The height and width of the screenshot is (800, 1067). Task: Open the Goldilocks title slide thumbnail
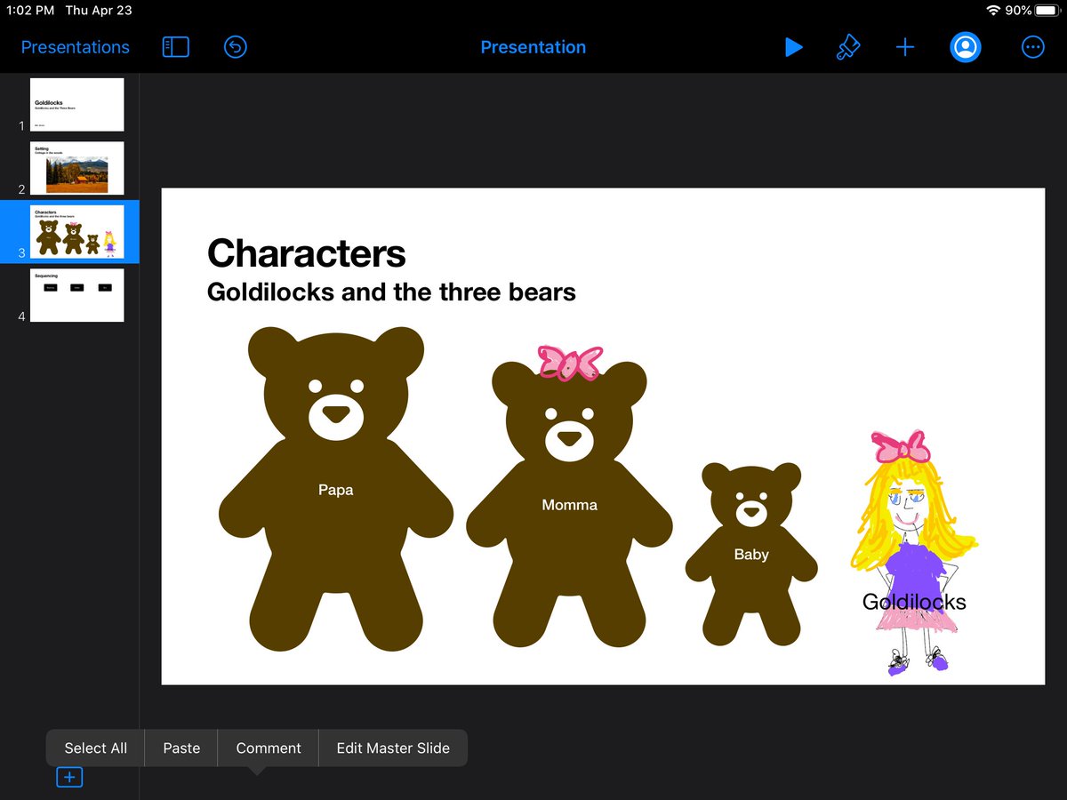(76, 104)
